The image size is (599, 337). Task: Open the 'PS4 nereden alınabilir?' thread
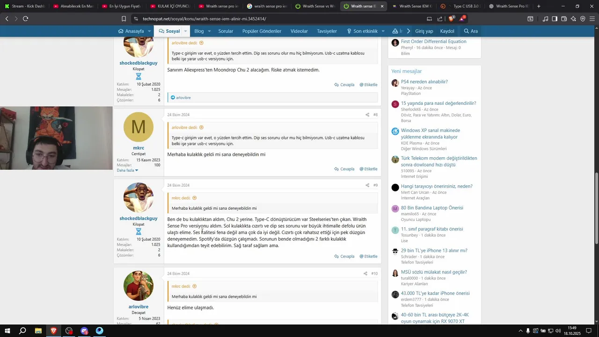[424, 81]
